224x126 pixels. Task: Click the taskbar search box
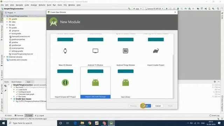click(x=32, y=123)
